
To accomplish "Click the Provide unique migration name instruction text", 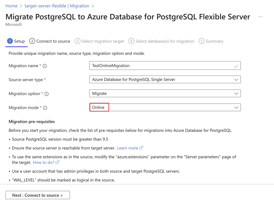I will (x=77, y=53).
